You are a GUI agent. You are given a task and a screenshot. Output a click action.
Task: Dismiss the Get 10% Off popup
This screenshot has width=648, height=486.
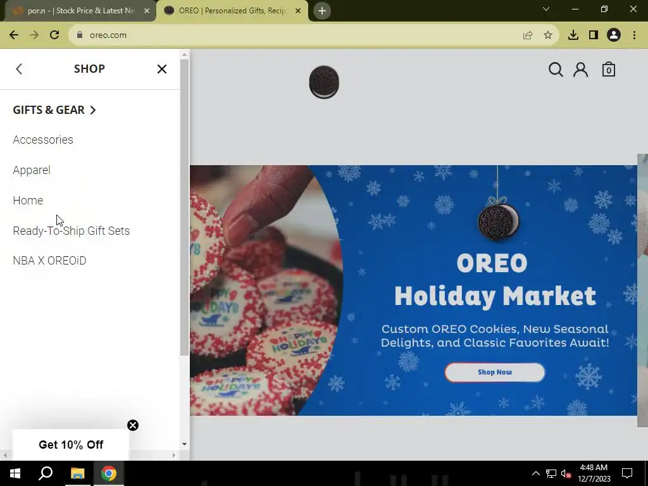coord(133,425)
